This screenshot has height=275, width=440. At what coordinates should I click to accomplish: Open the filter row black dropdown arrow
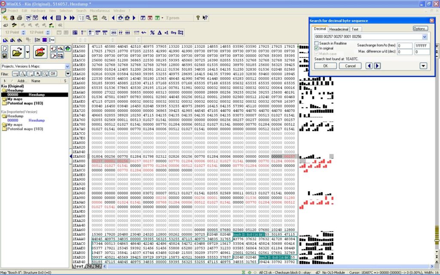[67, 74]
